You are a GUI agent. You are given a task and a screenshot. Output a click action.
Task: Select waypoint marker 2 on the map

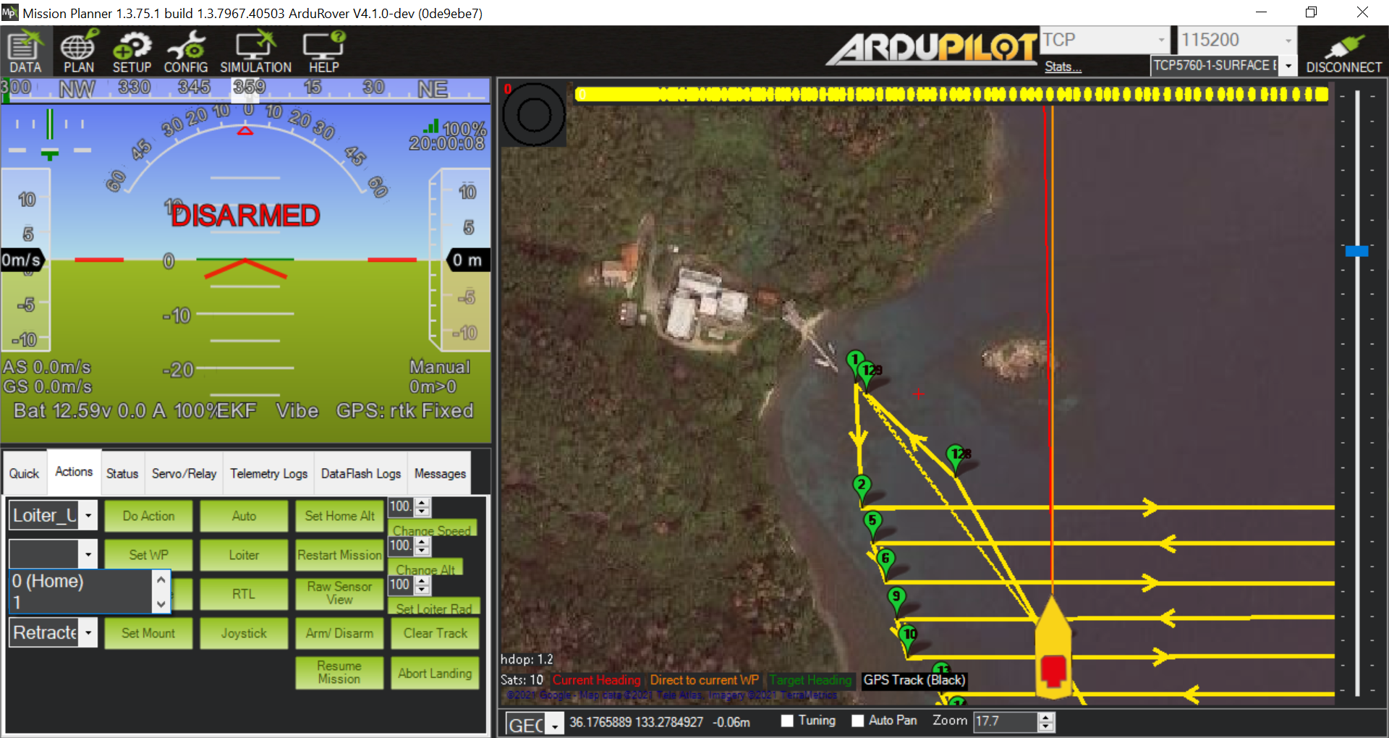861,488
